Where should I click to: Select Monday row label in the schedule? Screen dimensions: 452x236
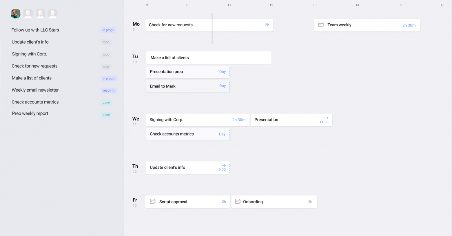136,24
